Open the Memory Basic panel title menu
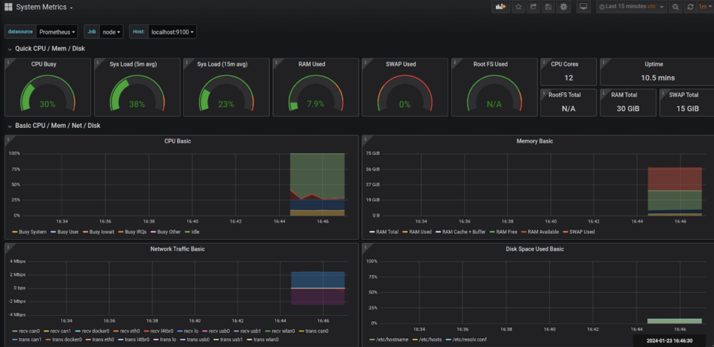 click(x=534, y=141)
